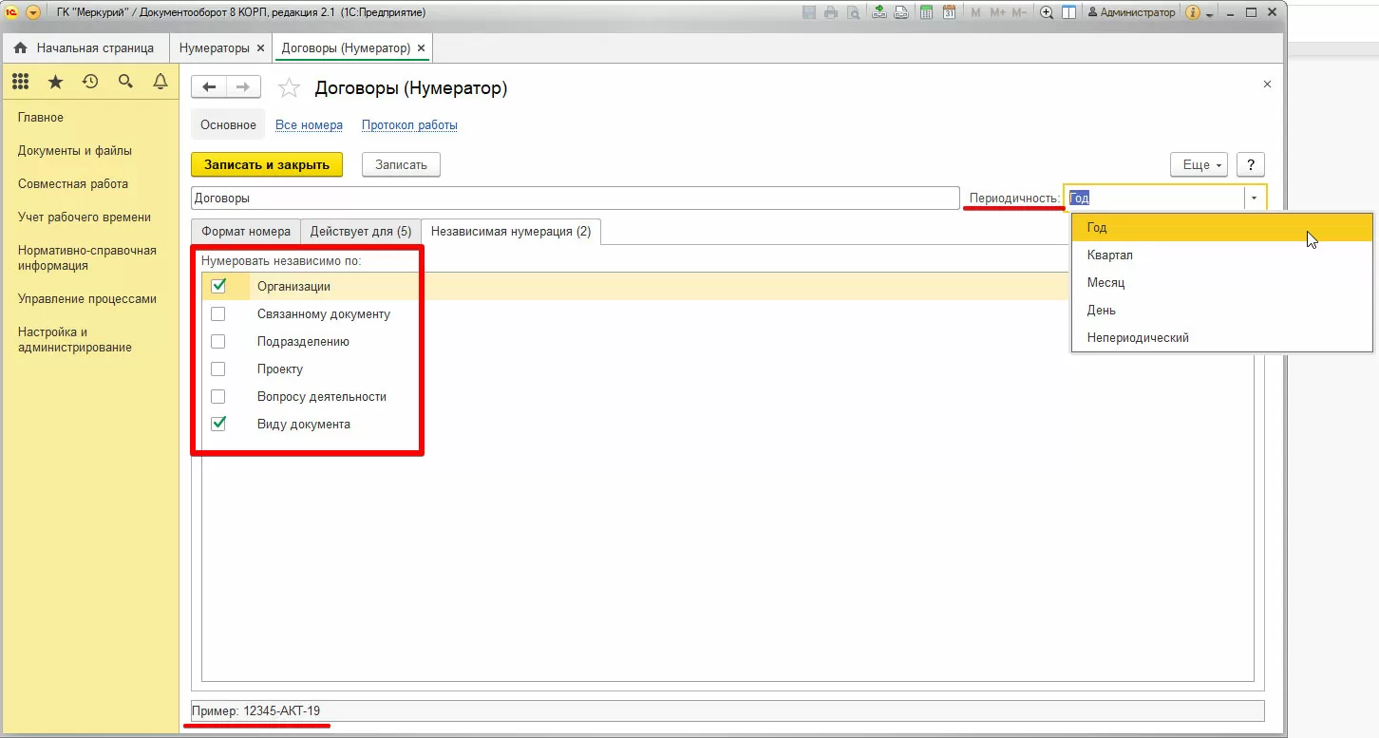Pick День in the periodicity list

click(1222, 310)
